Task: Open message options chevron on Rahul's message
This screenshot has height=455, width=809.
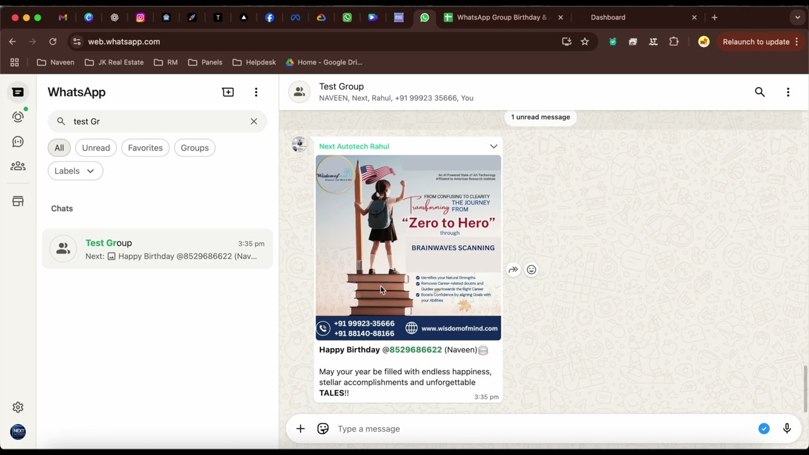Action: click(x=494, y=147)
